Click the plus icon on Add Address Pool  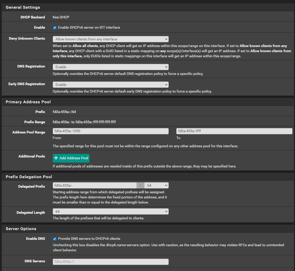[56, 158]
